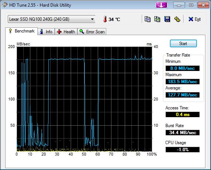Expand the Lexar SSD drive dropdown arrow

[92, 19]
